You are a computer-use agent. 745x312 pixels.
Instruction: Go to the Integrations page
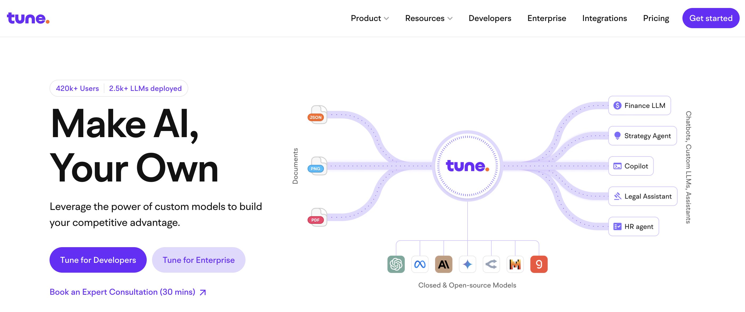(604, 18)
